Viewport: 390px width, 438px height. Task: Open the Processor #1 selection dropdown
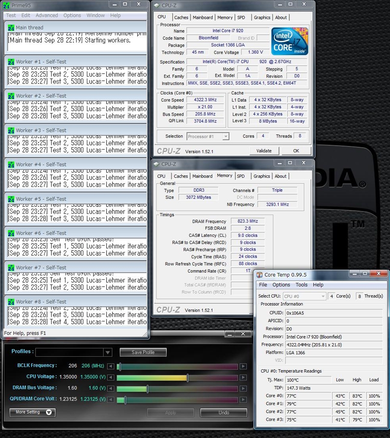pos(225,136)
